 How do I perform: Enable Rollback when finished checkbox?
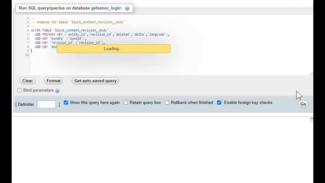click(167, 103)
